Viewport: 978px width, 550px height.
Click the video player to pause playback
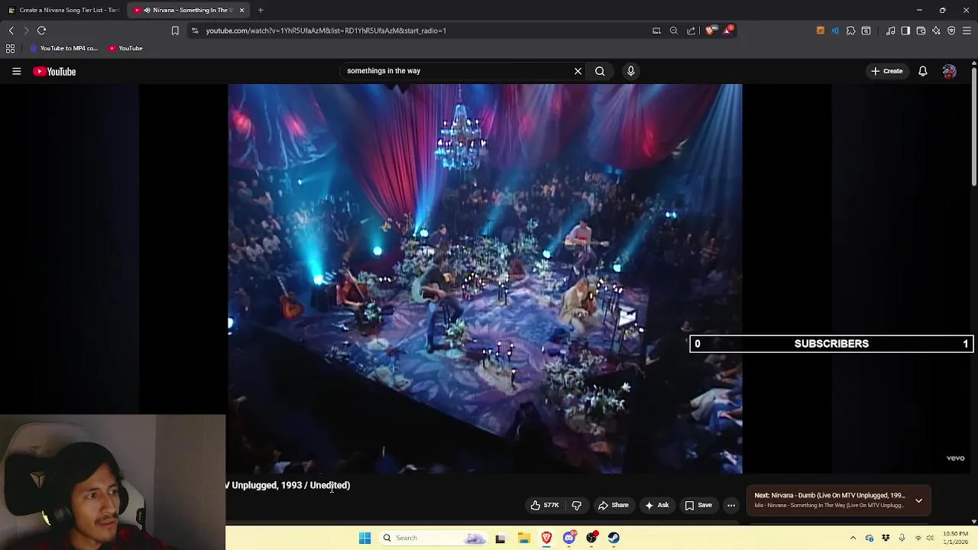pos(484,279)
